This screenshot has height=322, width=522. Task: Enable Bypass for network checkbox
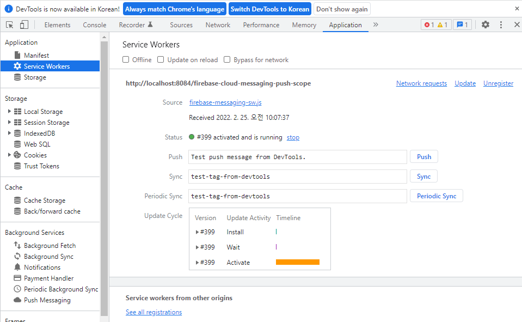(x=227, y=59)
